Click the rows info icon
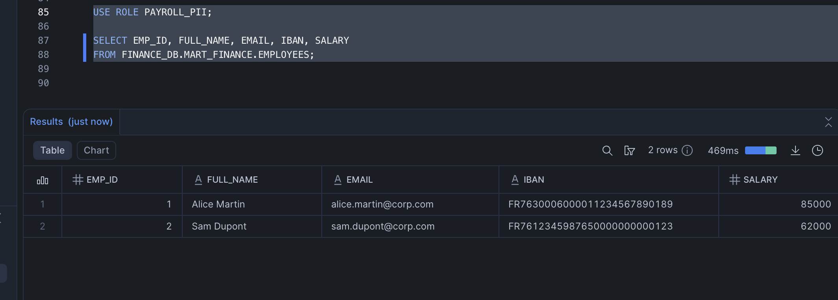 [687, 150]
